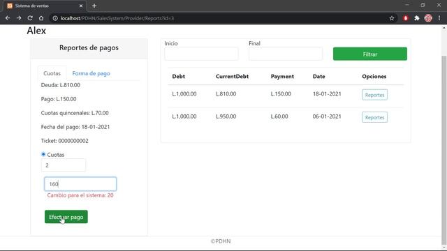Select the Sistema de ventas browser tab
Screen dimensions: 447x251
point(45,6)
